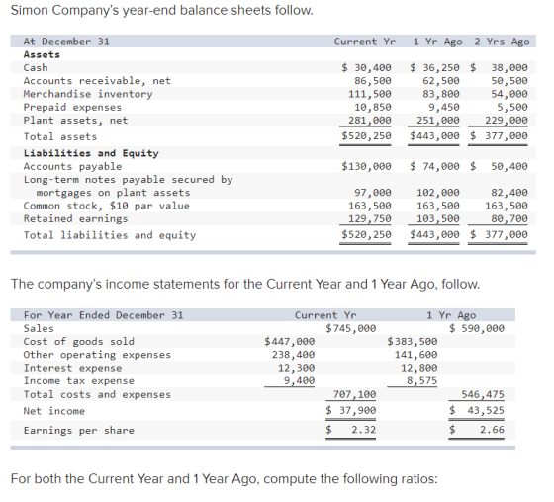Viewport: 554px width, 502px height.
Task: Click total costs value 546,475
Action: point(483,394)
